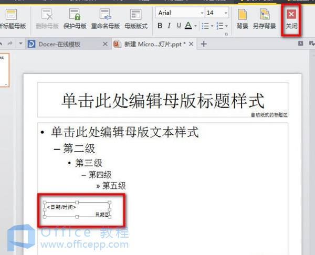Click the master title placeholder text
The height and width of the screenshot is (255, 315).
[162, 101]
